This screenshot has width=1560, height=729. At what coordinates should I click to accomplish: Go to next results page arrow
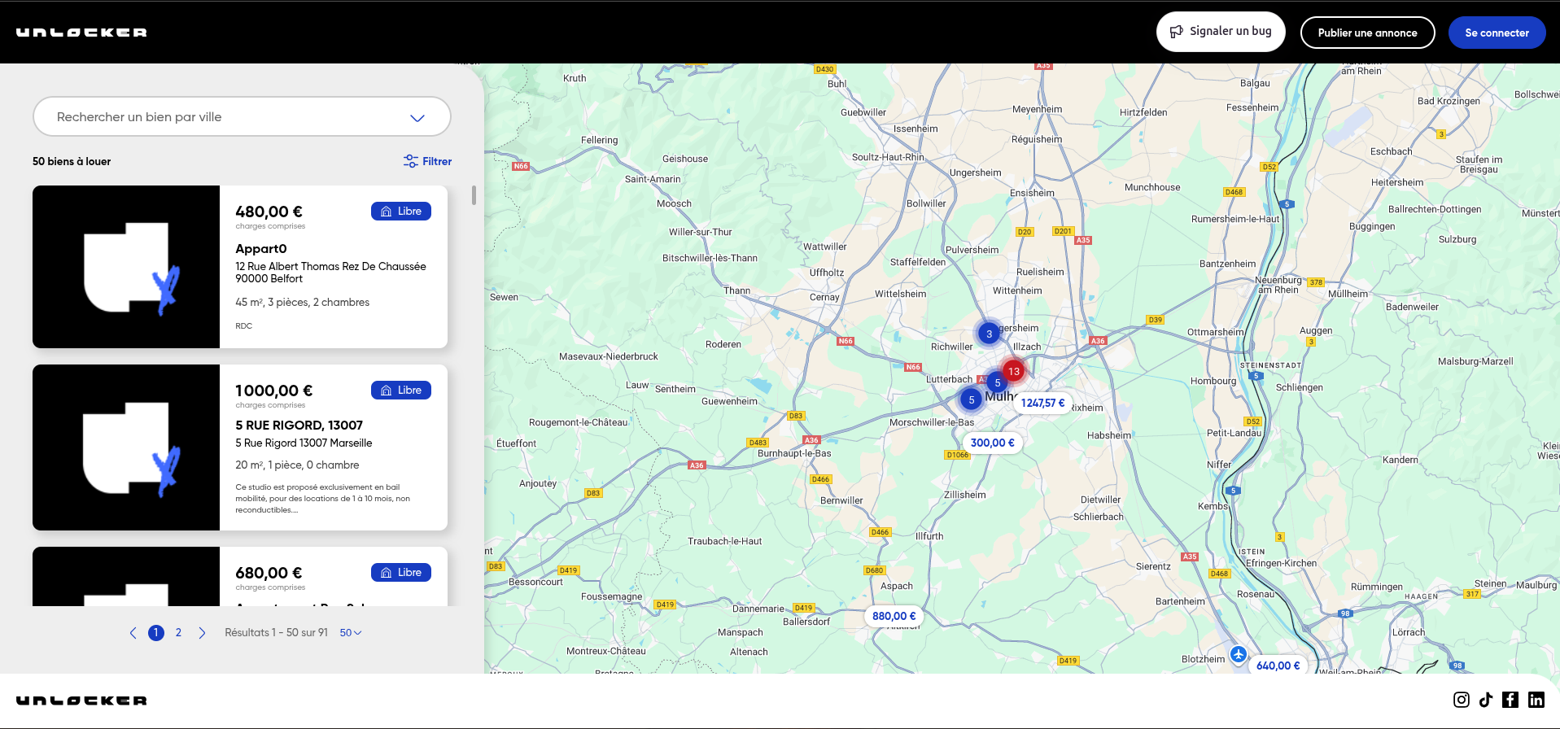coord(202,632)
